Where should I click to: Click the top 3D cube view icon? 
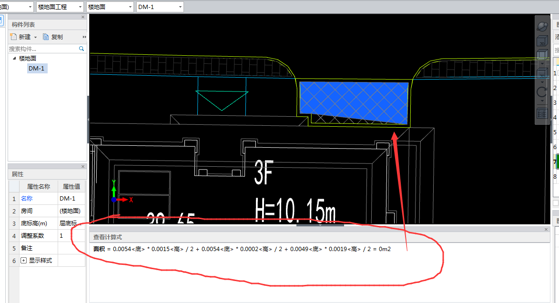click(542, 40)
